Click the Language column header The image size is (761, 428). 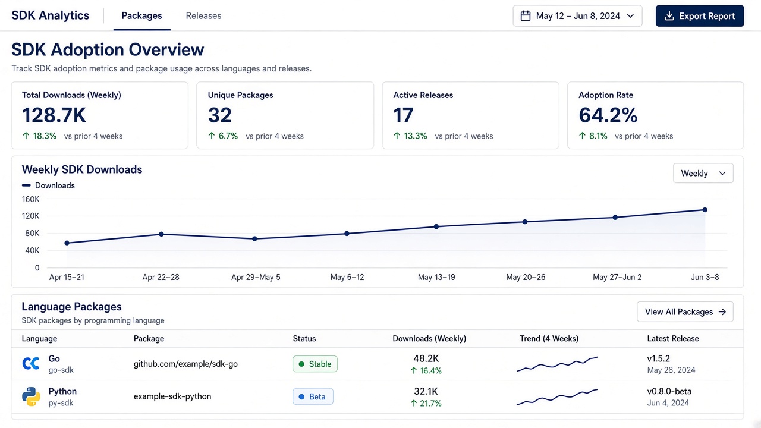39,339
